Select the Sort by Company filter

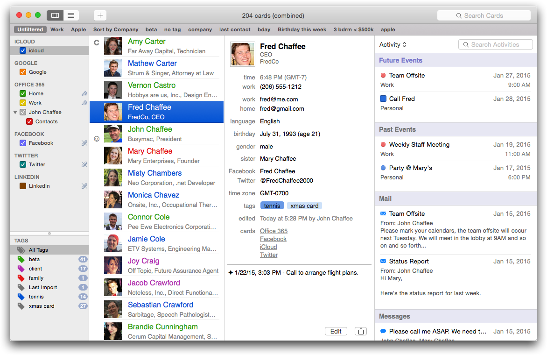tap(115, 30)
